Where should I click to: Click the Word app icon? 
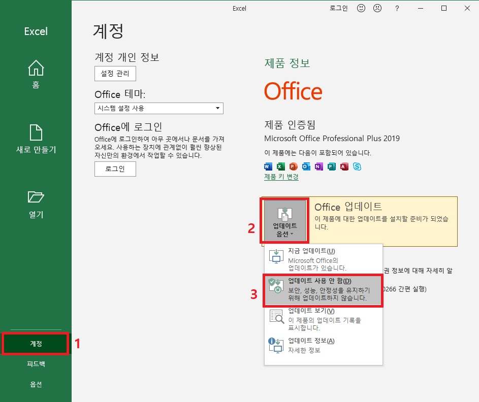click(x=268, y=166)
